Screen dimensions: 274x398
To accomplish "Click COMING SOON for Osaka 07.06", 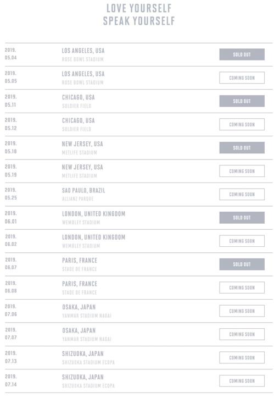I will 242,311.
